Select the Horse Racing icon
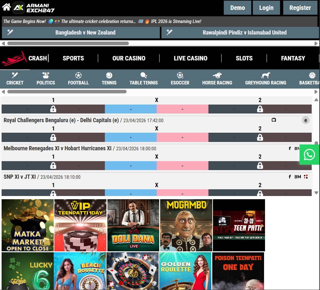The width and height of the screenshot is (320, 290). (x=217, y=75)
